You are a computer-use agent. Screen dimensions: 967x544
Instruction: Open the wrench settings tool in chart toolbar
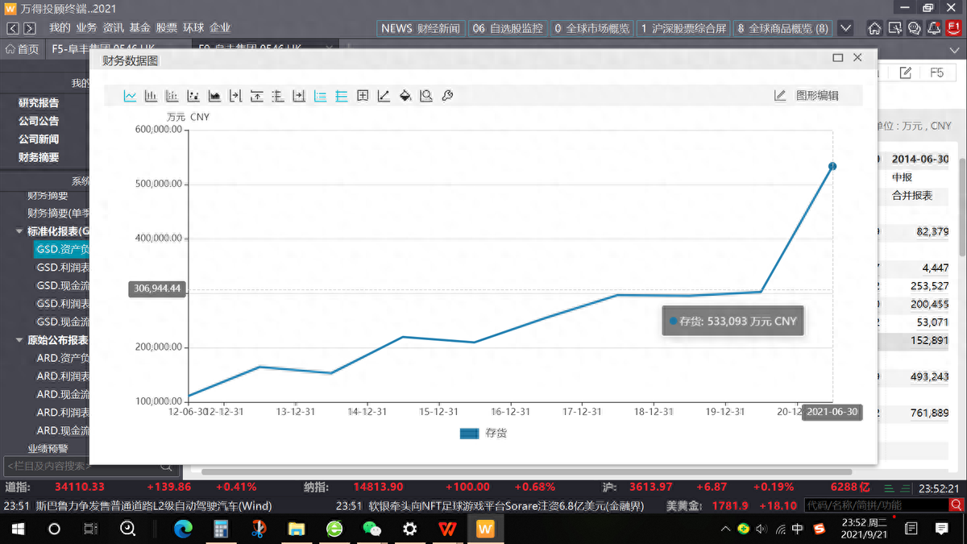coord(447,96)
